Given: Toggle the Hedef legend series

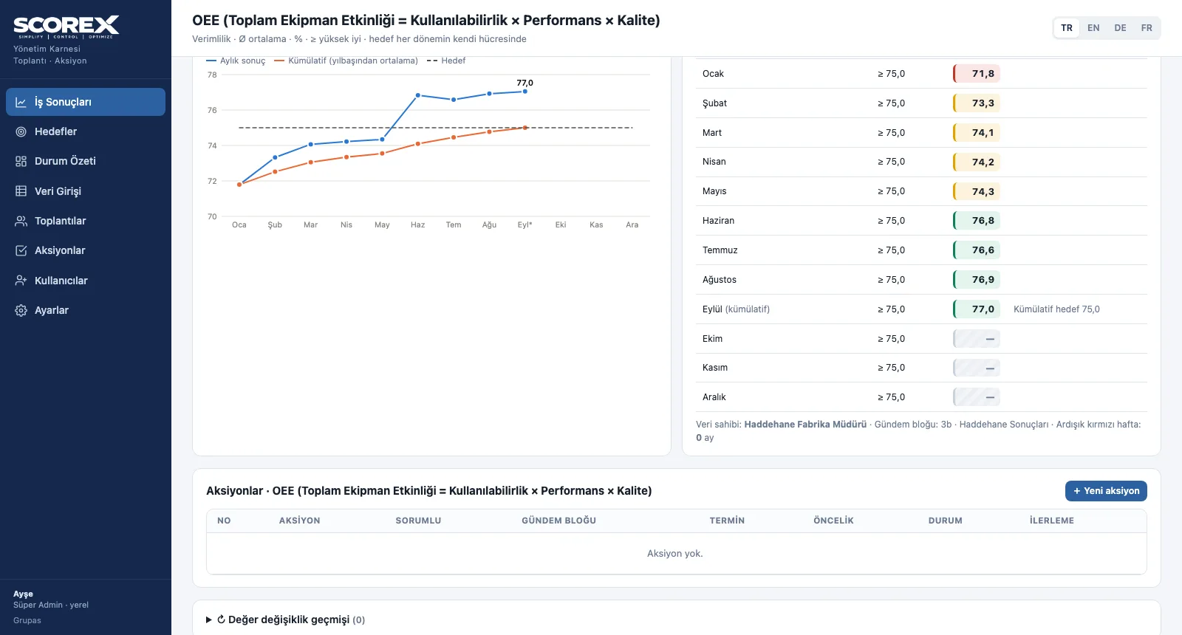Looking at the screenshot, I should click(x=446, y=61).
